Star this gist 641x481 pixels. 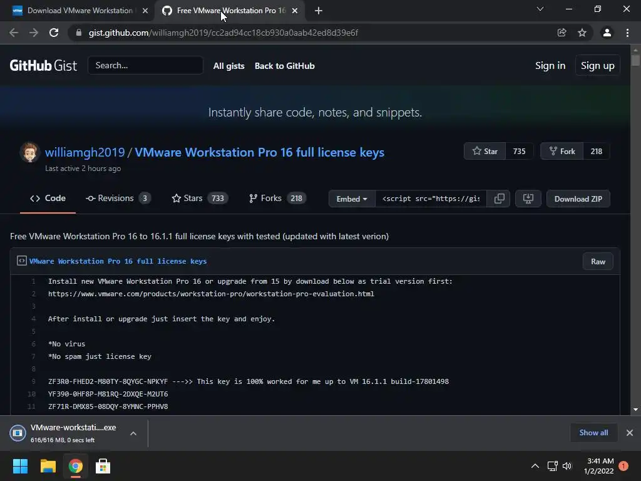click(485, 152)
